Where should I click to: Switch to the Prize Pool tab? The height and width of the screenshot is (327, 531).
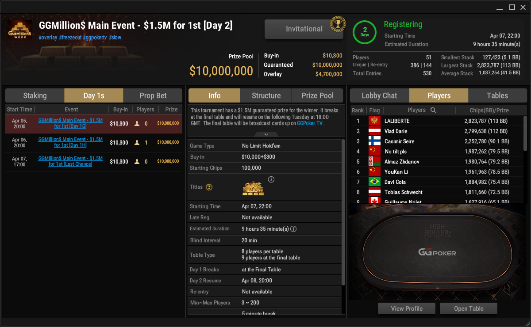317,95
